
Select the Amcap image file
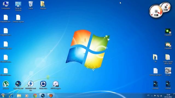(168, 72)
